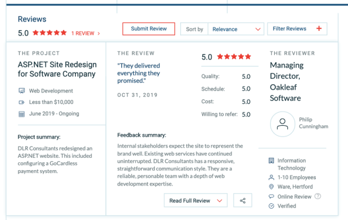Click the Reviews heading
348x220 pixels.
tap(32, 19)
